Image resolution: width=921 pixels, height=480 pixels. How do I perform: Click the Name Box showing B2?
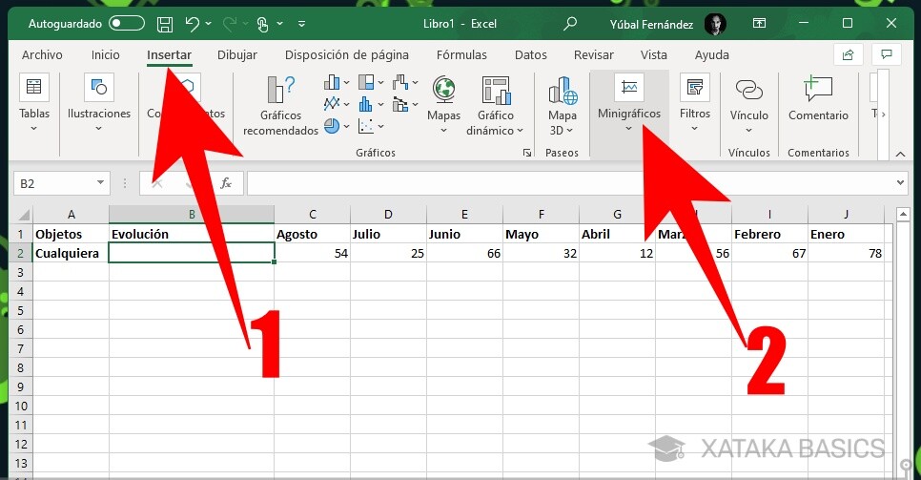point(53,183)
